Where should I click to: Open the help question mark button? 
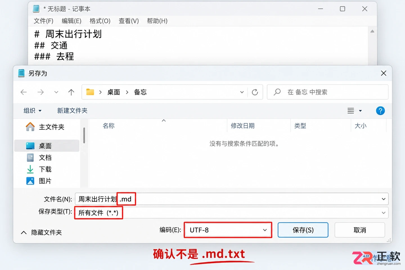(x=380, y=111)
